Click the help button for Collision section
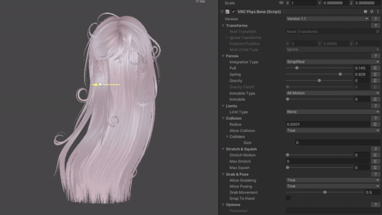Viewport: 382px width, 215px height. tap(376, 118)
